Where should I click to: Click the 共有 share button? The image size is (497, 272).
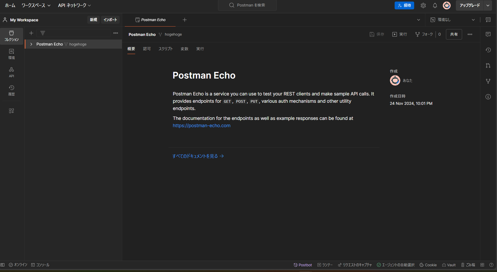pos(454,34)
